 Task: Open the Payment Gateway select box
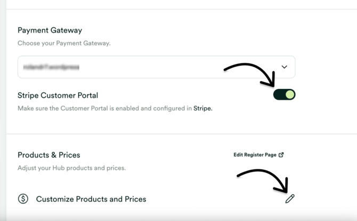tap(157, 67)
